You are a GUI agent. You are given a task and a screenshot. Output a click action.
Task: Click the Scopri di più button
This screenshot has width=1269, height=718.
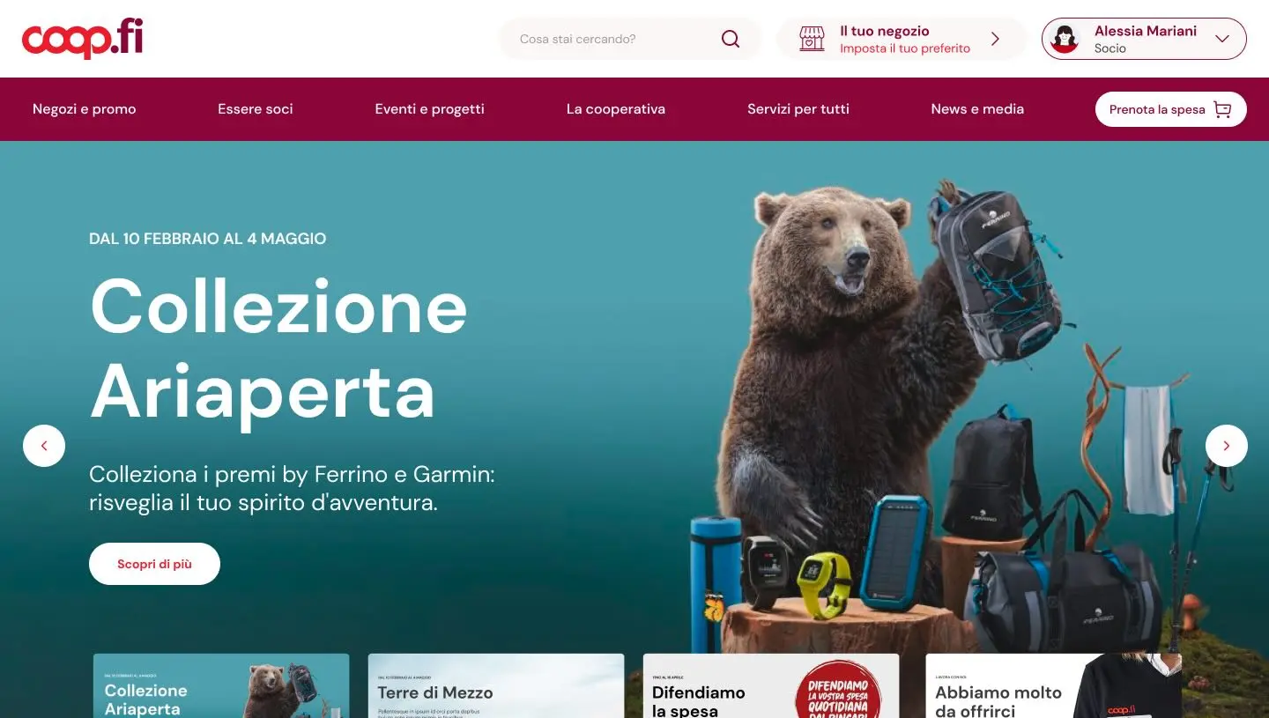point(154,564)
